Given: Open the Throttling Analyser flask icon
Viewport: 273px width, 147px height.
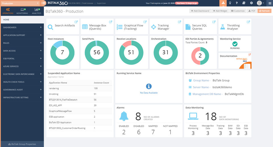Looking at the screenshot, I should pyautogui.click(x=222, y=27).
